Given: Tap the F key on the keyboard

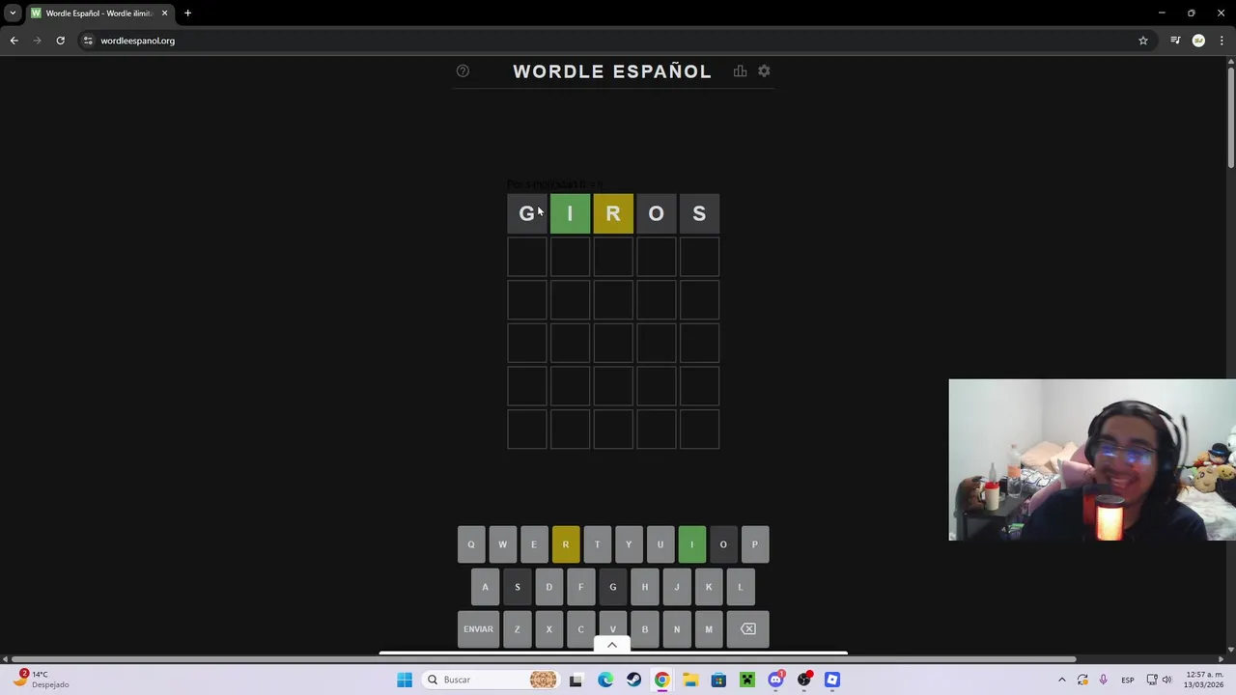Looking at the screenshot, I should tap(580, 587).
